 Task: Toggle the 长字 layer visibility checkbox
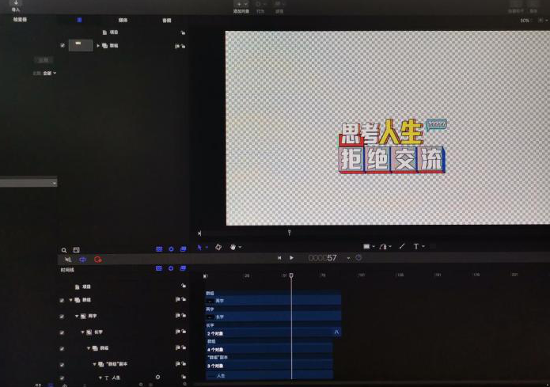[x=62, y=332]
